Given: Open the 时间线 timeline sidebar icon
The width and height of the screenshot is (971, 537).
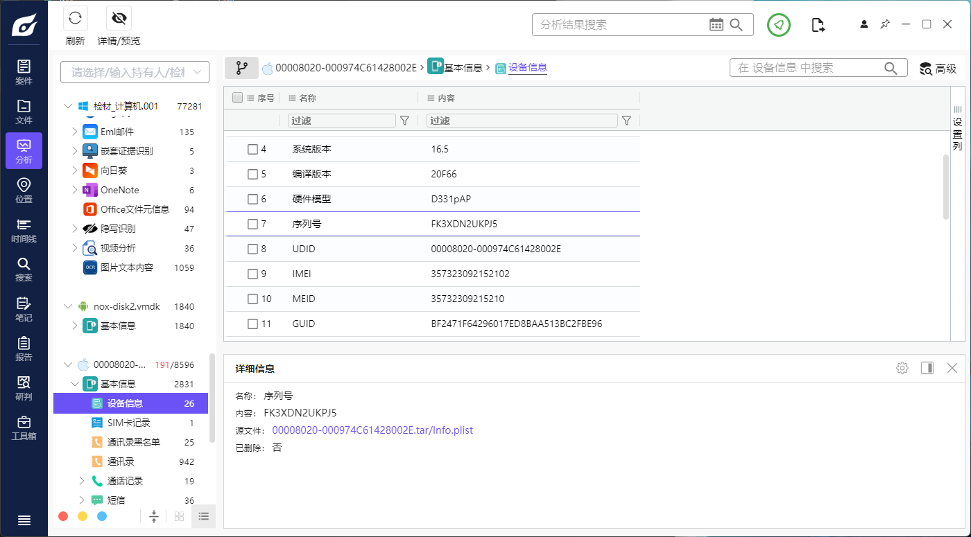Looking at the screenshot, I should click(x=24, y=229).
